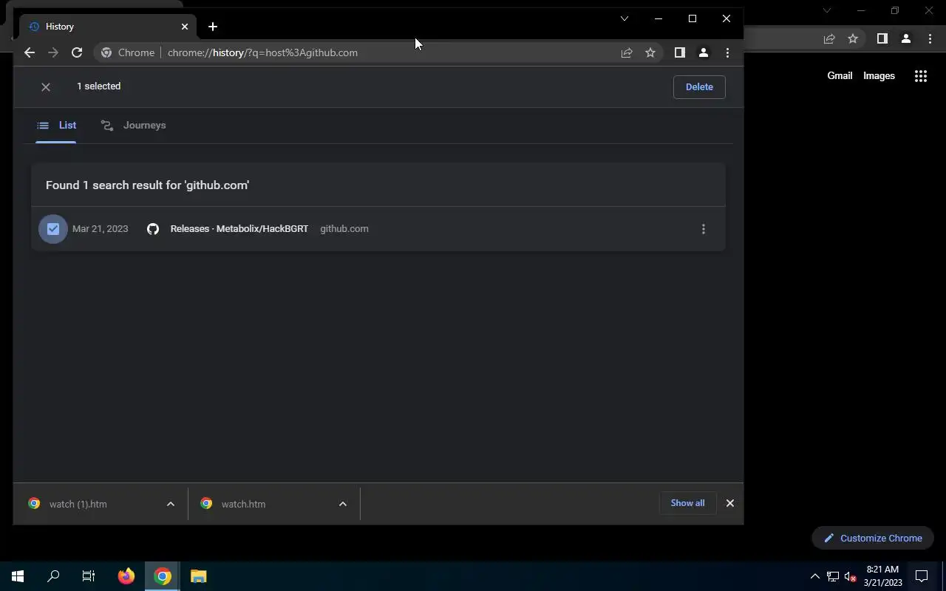The height and width of the screenshot is (591, 946).
Task: Show hidden tray icons
Action: click(x=815, y=577)
